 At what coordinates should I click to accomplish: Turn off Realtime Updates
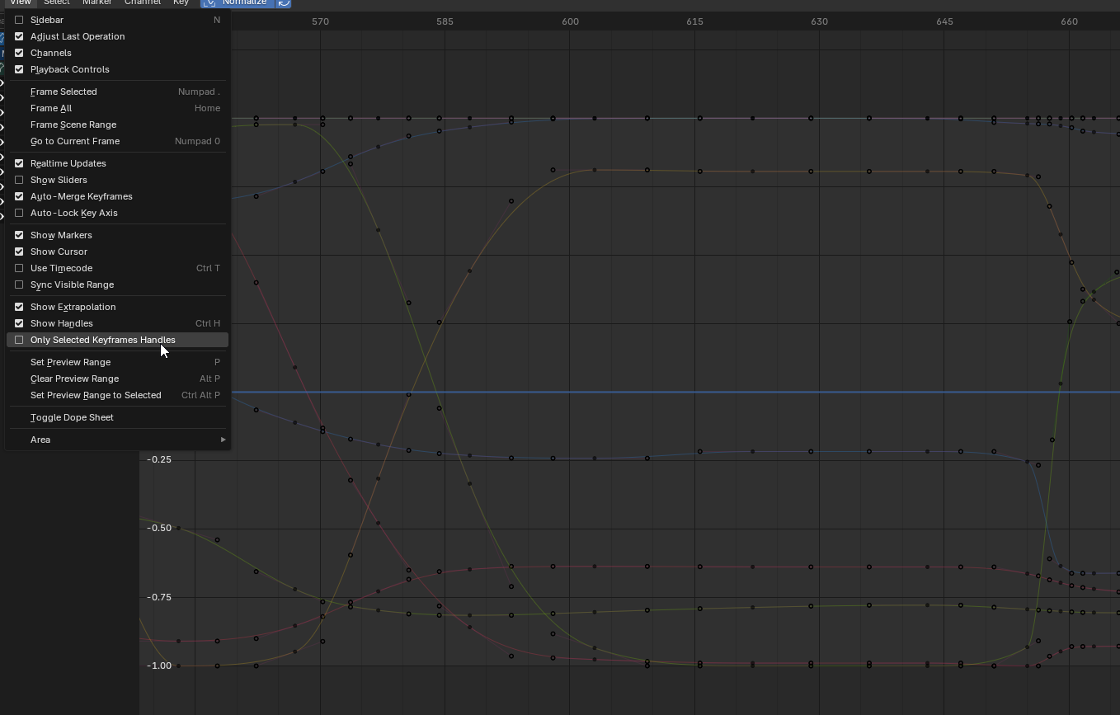coord(19,163)
